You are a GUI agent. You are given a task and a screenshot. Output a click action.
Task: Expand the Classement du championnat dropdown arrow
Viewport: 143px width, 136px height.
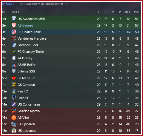point(67,4)
